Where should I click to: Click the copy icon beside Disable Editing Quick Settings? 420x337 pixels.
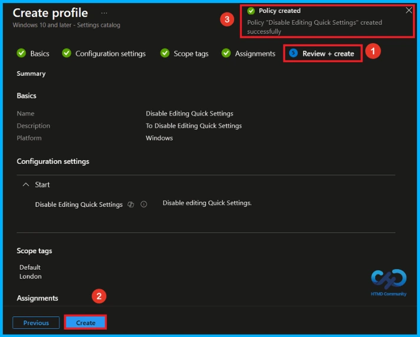click(x=131, y=205)
